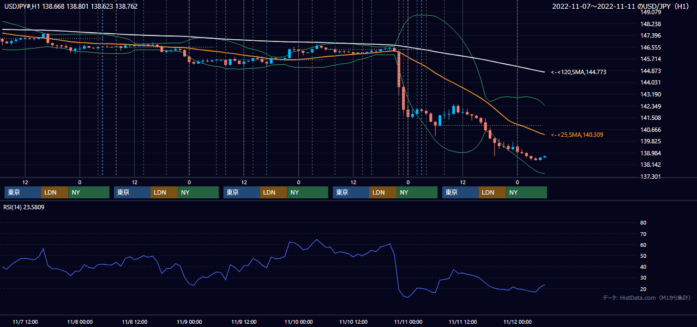Screen dimensions: 697x327
Task: Pick the 144.031 price label
Action: [651, 82]
